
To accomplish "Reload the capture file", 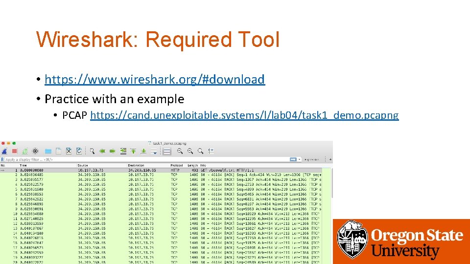I will [79, 151].
